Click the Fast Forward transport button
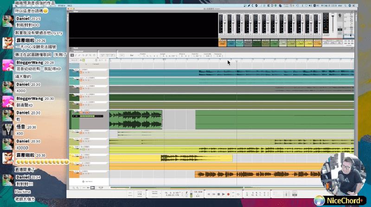 coord(214,194)
